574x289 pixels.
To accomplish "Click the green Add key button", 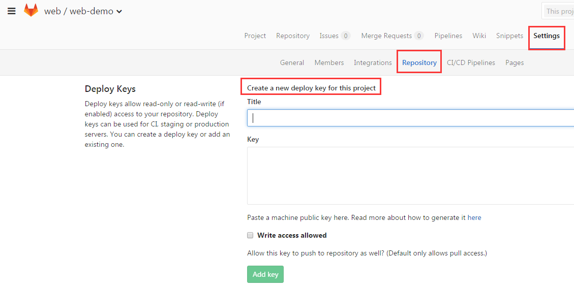I will click(265, 274).
